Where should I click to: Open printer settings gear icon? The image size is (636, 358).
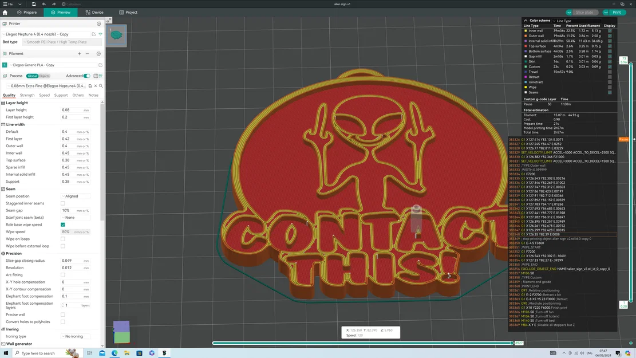pos(98,23)
